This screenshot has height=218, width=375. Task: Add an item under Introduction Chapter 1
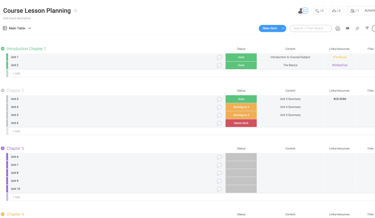tap(17, 73)
